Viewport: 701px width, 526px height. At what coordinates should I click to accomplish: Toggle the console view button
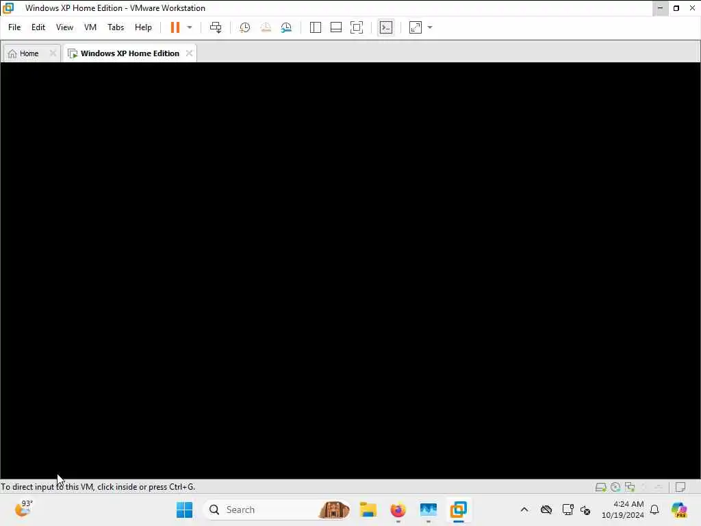click(x=386, y=27)
